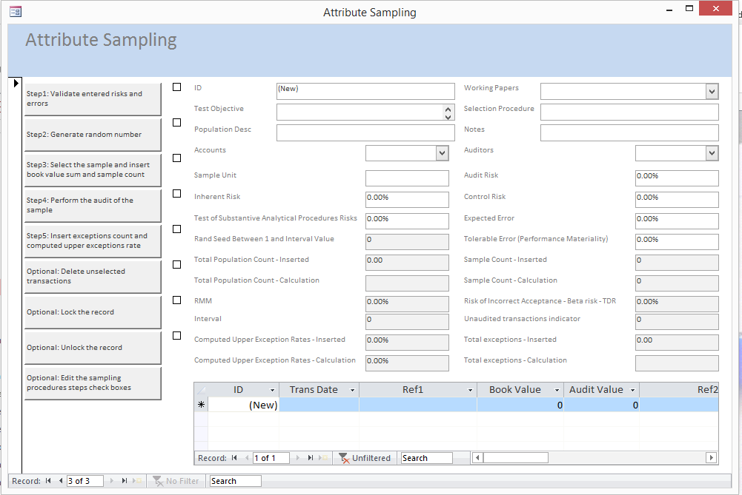Open the Trans Date column header dropdown
Screen dimensions: 742x495
pyautogui.click(x=352, y=390)
